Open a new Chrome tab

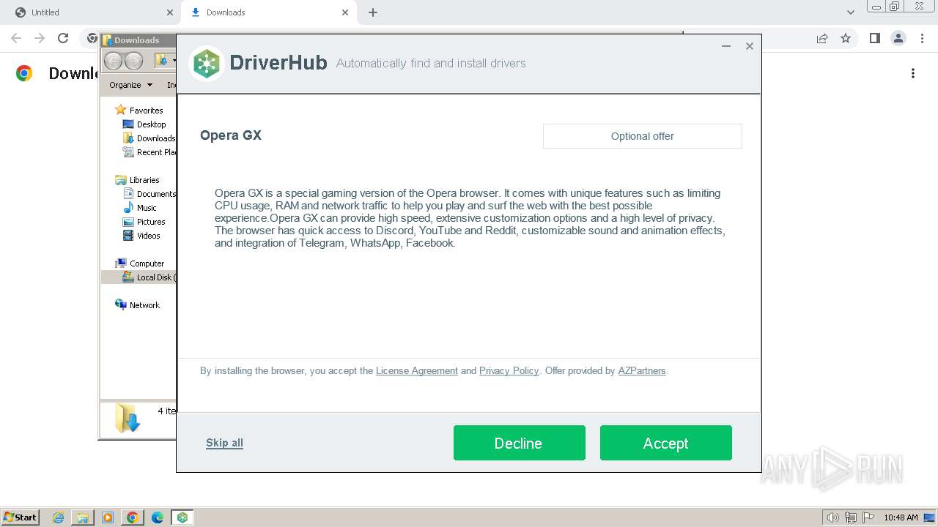373,12
